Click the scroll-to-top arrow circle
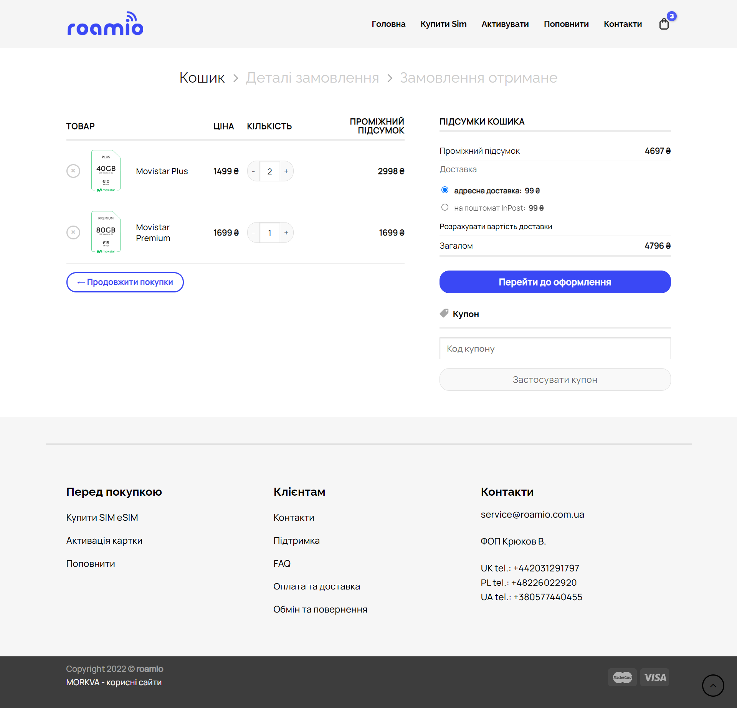 [713, 686]
